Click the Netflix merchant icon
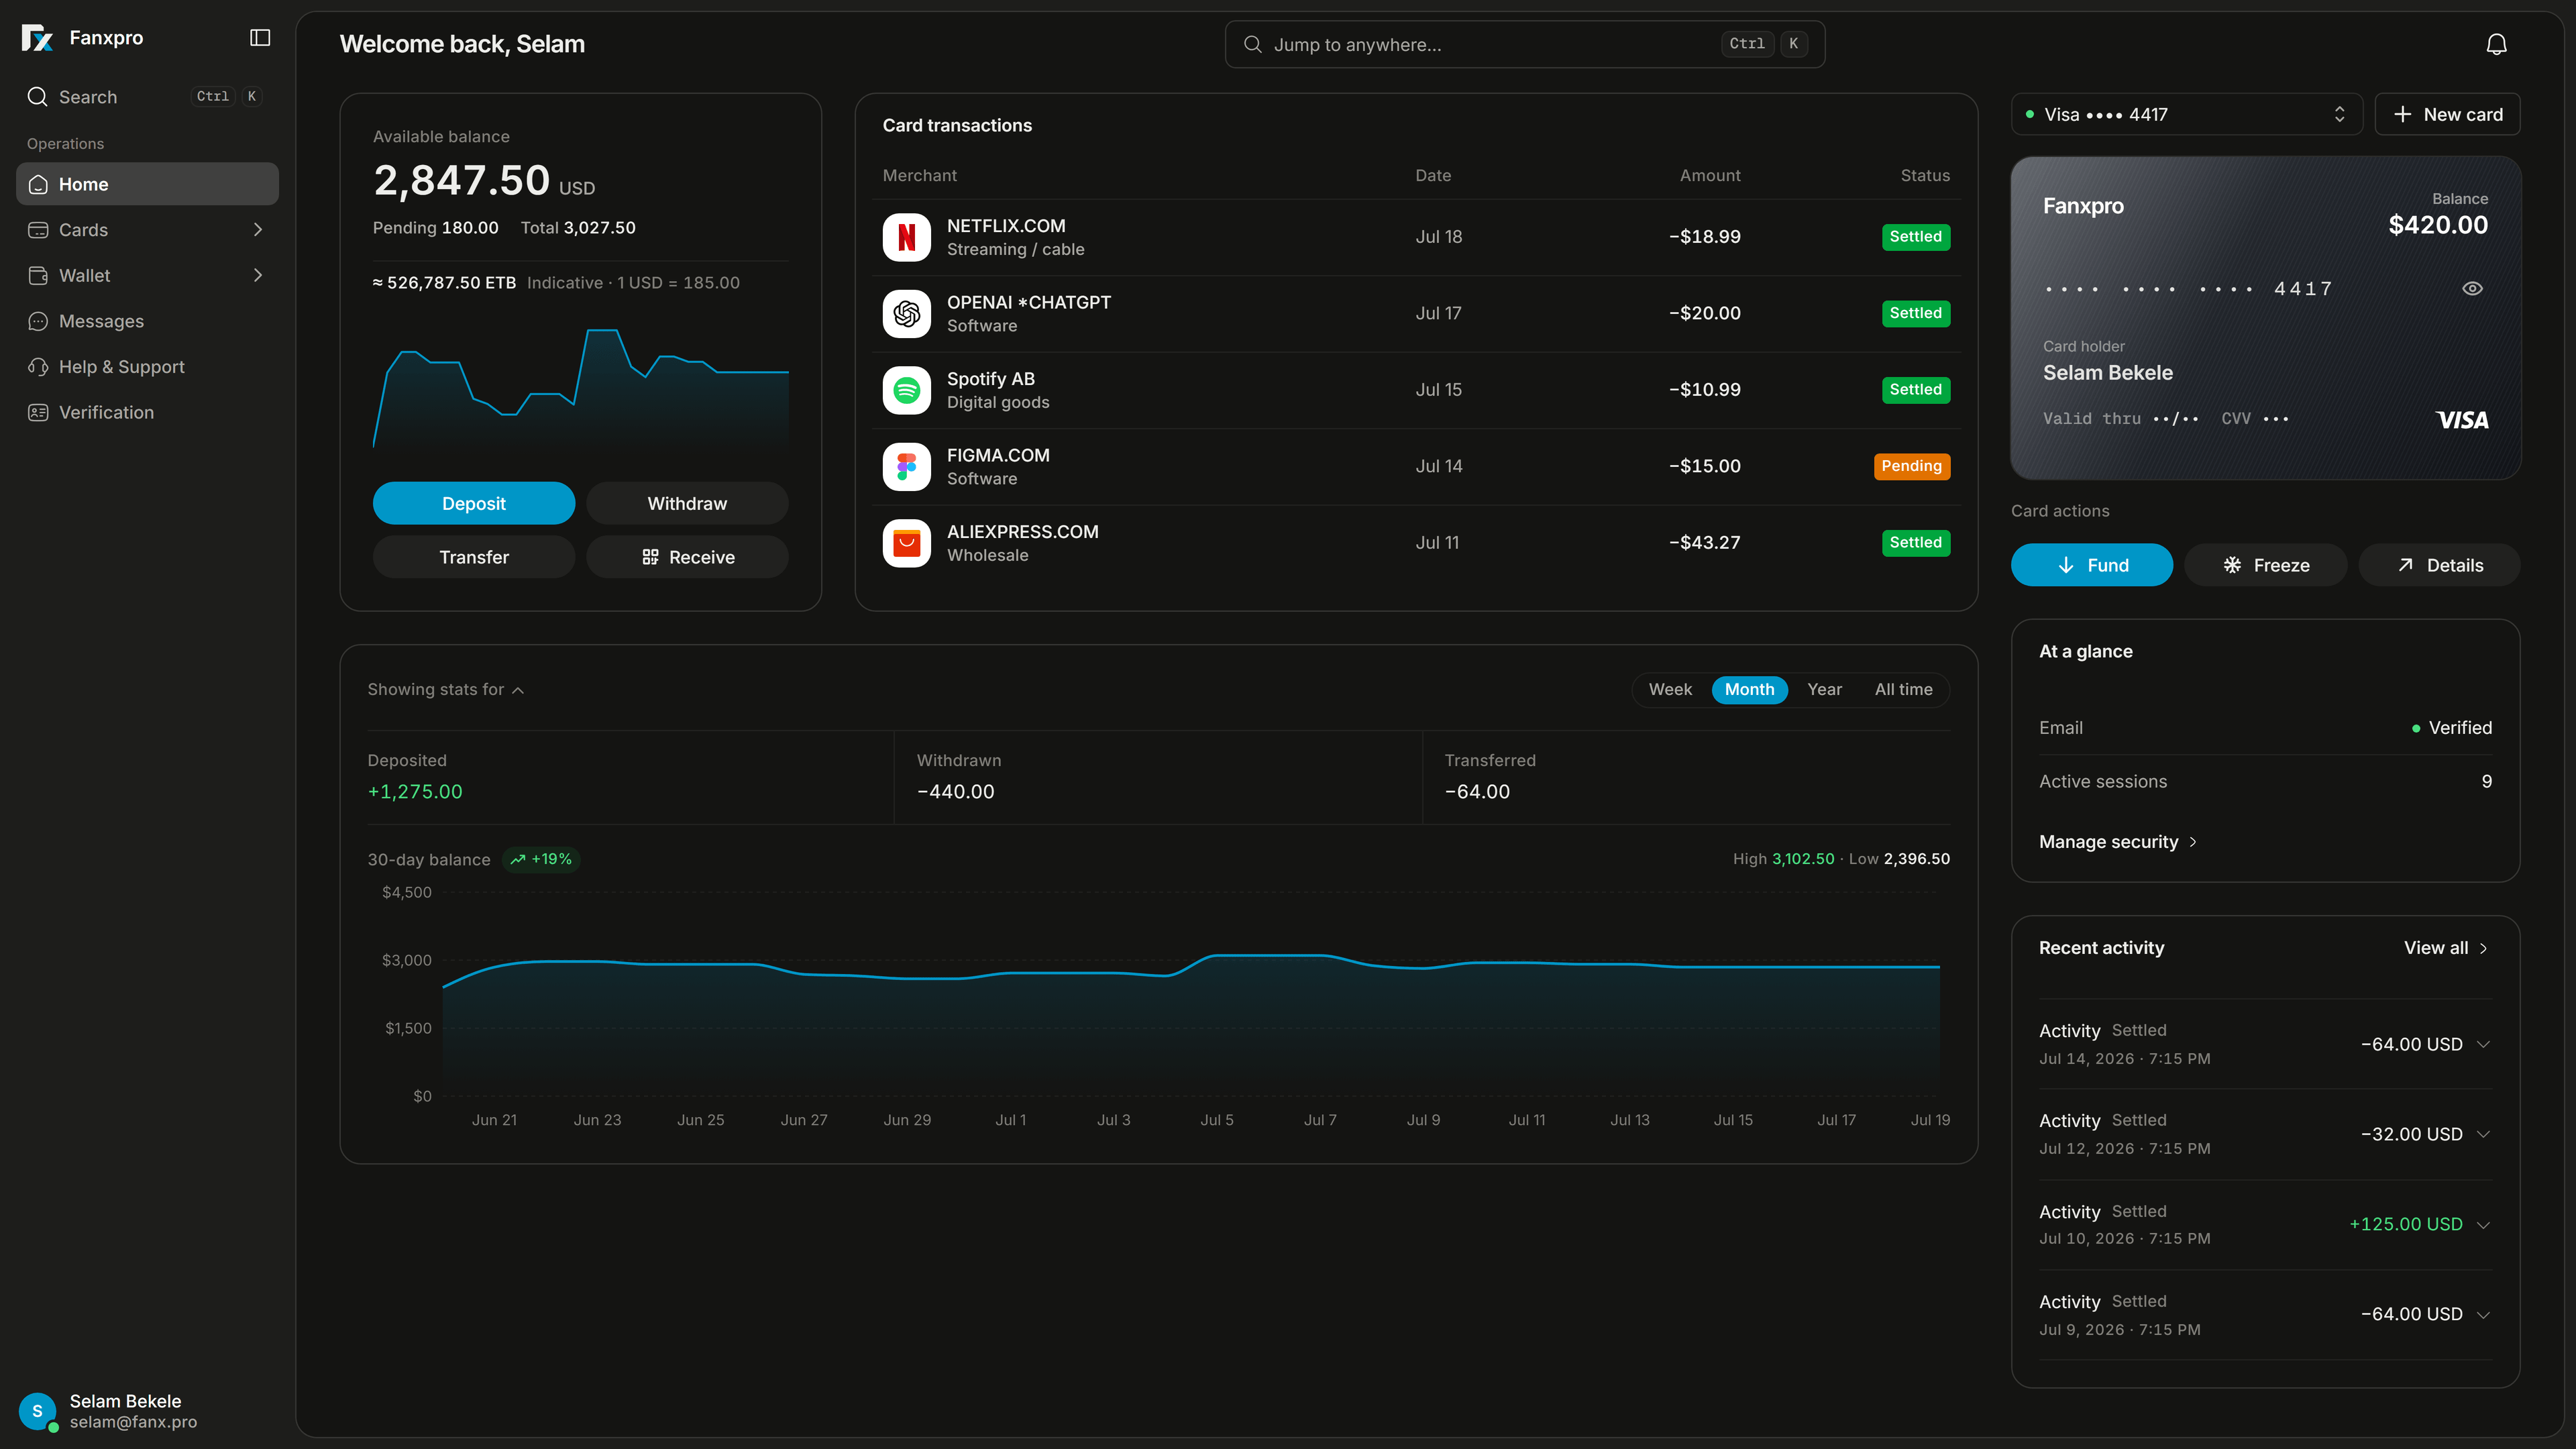Screen dimensions: 2576x1449 pyautogui.click(x=906, y=237)
